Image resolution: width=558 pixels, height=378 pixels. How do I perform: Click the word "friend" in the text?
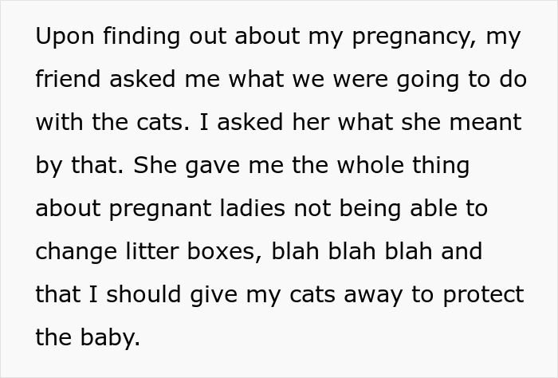(x=68, y=80)
